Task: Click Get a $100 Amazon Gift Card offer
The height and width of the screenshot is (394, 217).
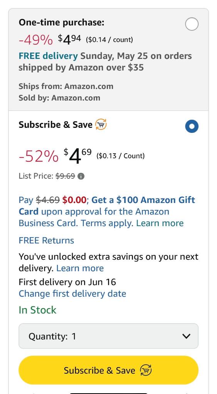Action: pyautogui.click(x=107, y=206)
